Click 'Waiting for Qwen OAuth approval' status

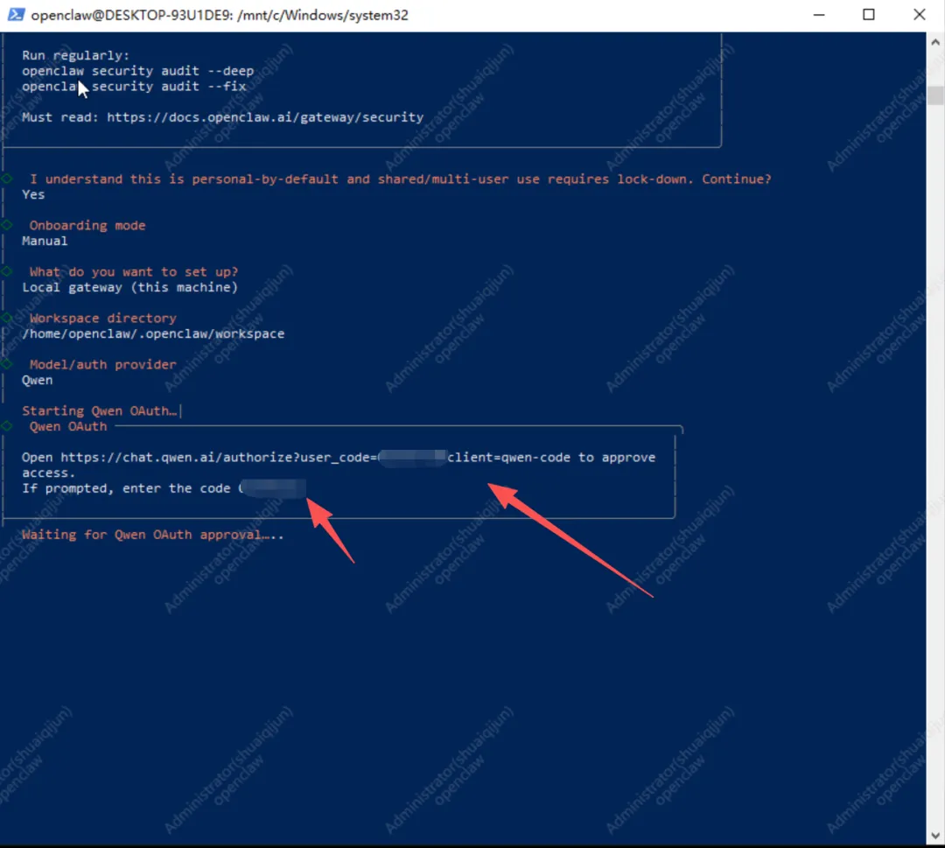click(152, 535)
